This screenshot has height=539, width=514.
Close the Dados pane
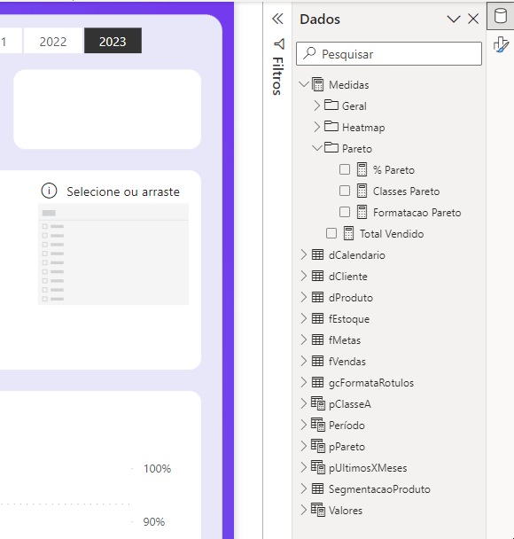point(473,19)
